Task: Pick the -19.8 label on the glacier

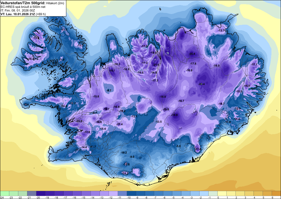Action: (x=175, y=115)
